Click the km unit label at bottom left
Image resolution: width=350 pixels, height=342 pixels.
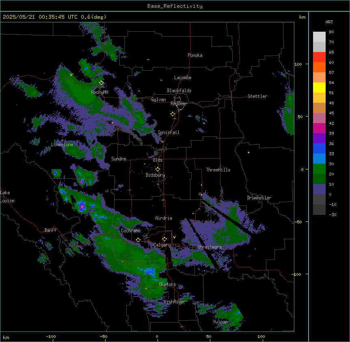pyautogui.click(x=6, y=337)
